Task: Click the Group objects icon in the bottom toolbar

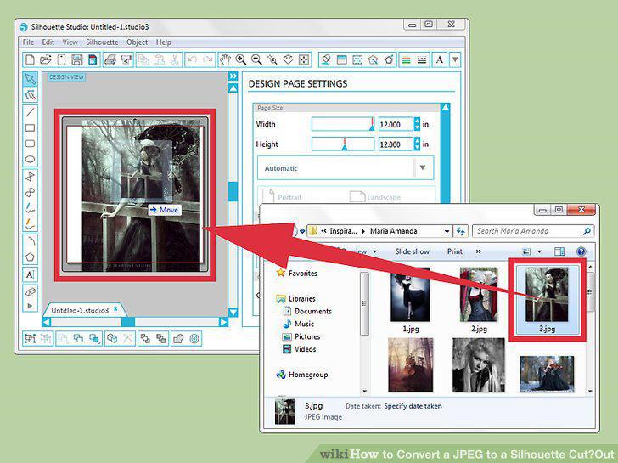Action: pos(31,338)
